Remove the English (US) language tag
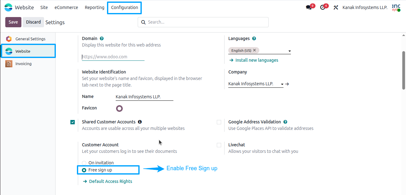406x195 pixels. click(254, 50)
